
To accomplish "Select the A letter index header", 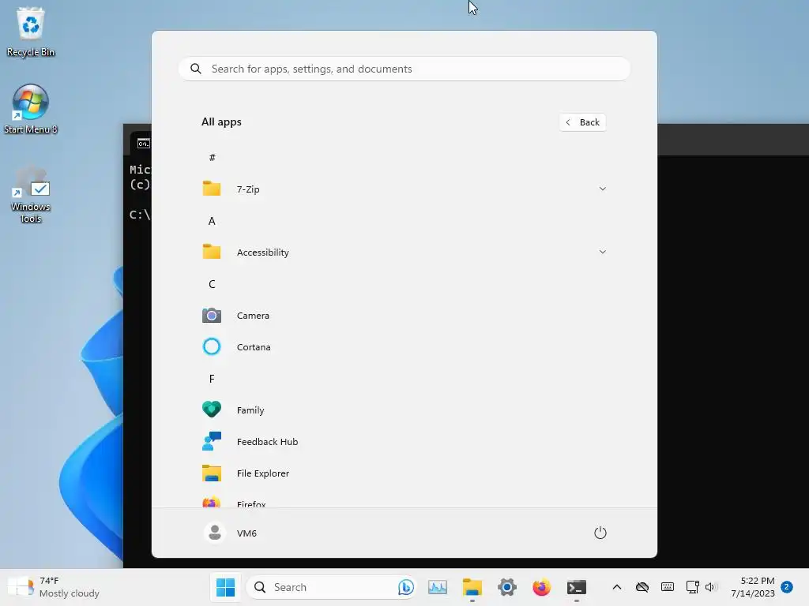I will (212, 221).
